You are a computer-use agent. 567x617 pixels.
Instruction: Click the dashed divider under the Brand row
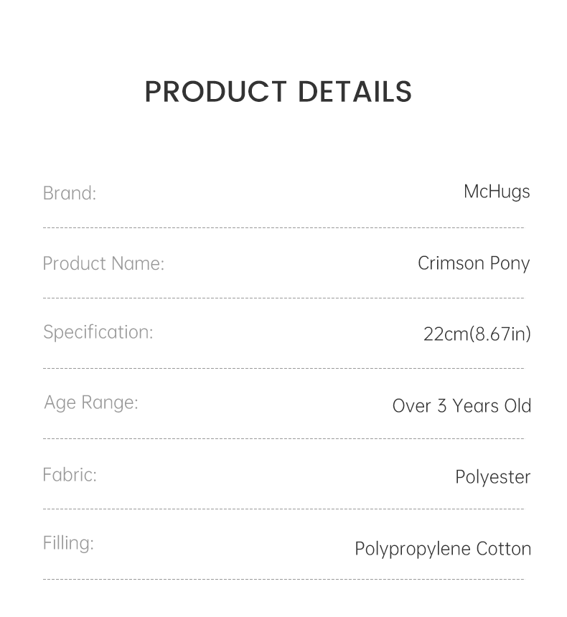click(283, 228)
